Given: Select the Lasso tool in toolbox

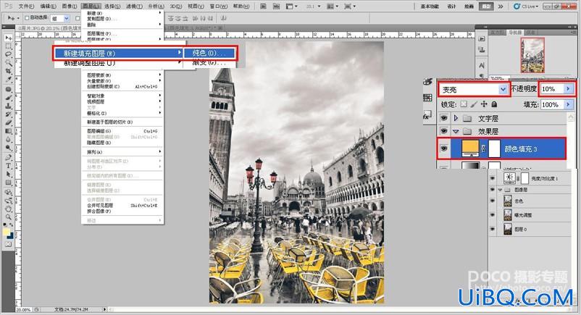Looking at the screenshot, I should [x=8, y=54].
